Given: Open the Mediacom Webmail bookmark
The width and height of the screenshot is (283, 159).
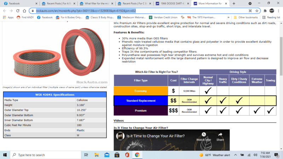Looking at the screenshot, I should point(132,17).
